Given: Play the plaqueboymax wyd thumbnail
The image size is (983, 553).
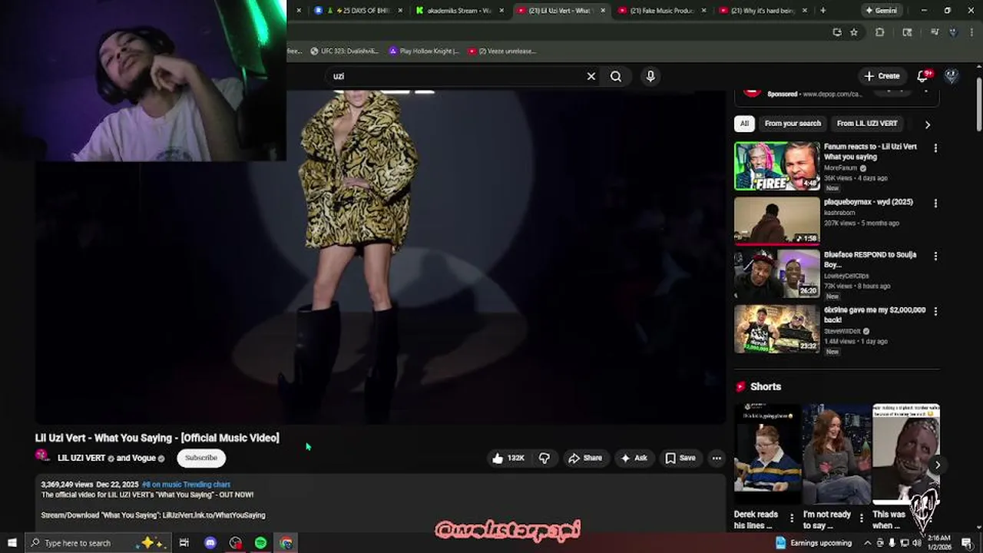Looking at the screenshot, I should pos(776,221).
